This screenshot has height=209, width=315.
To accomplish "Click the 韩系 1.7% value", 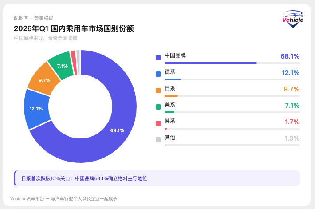I will click(x=291, y=122).
